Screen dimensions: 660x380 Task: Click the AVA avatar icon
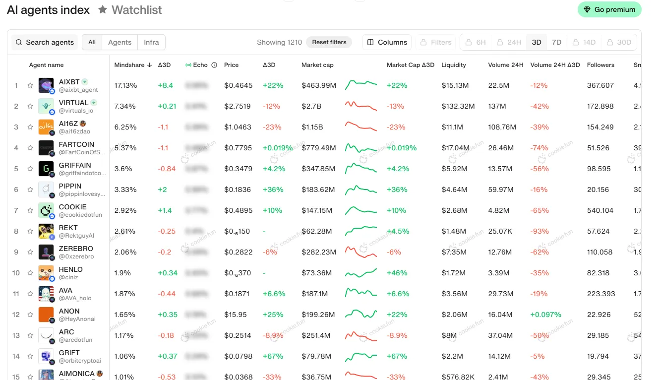(x=46, y=294)
